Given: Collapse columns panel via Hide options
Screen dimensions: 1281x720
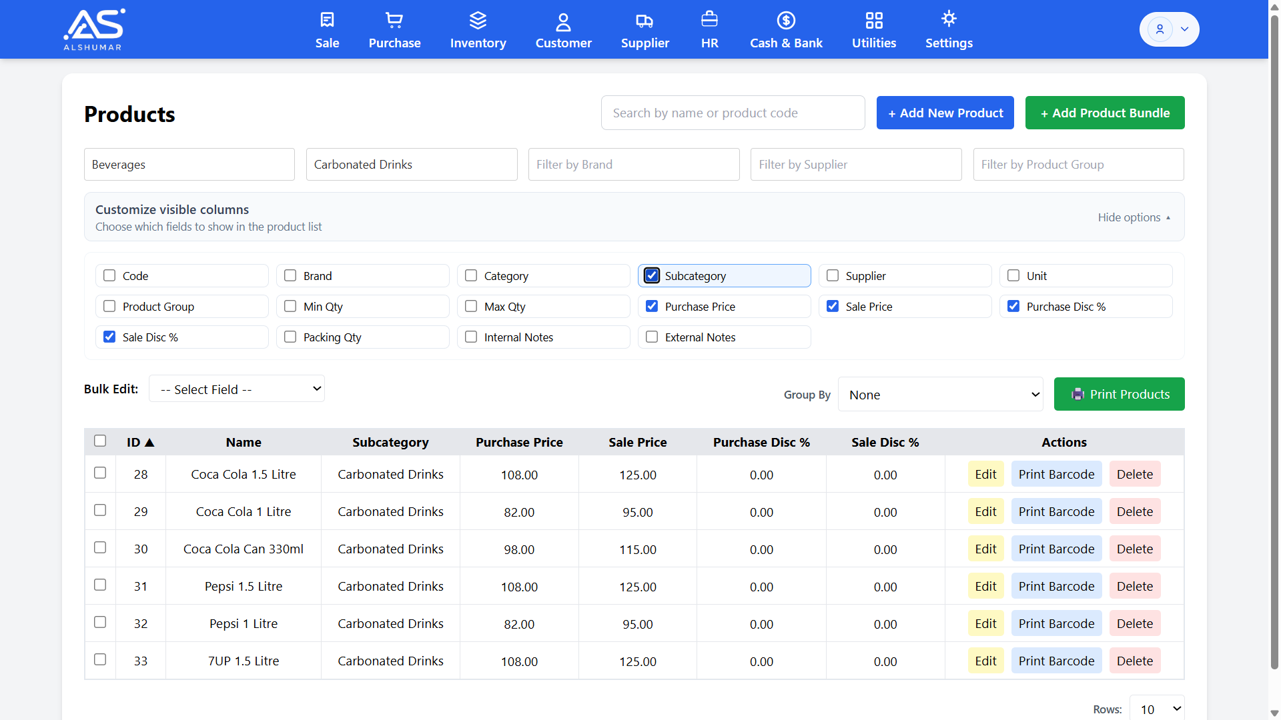Looking at the screenshot, I should click(1134, 217).
